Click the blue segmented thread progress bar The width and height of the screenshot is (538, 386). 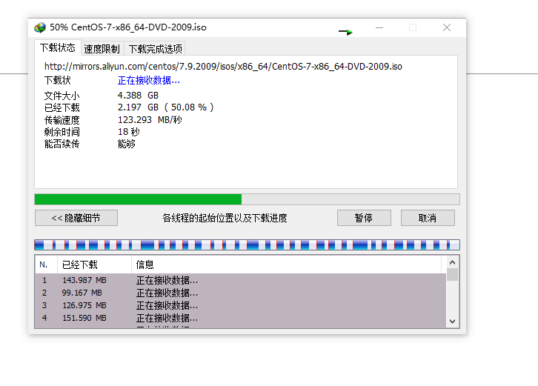[247, 245]
